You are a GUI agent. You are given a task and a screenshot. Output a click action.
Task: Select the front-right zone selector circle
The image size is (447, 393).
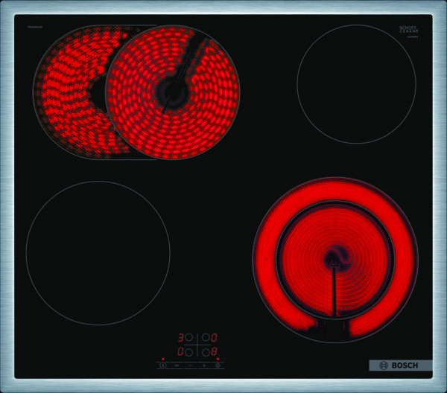[x=206, y=352]
